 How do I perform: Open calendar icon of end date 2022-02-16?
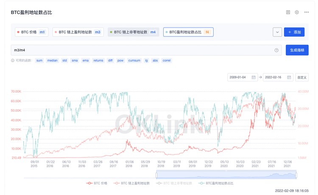pos(289,77)
